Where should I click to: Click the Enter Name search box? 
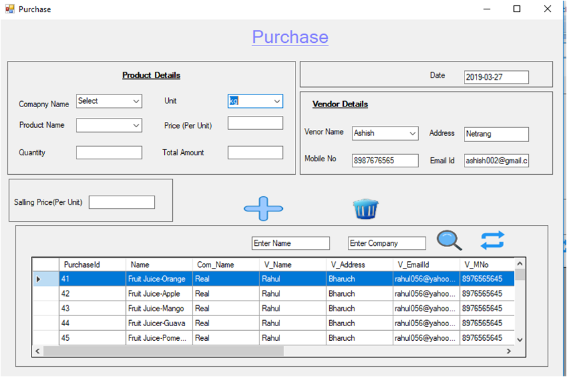pos(291,243)
